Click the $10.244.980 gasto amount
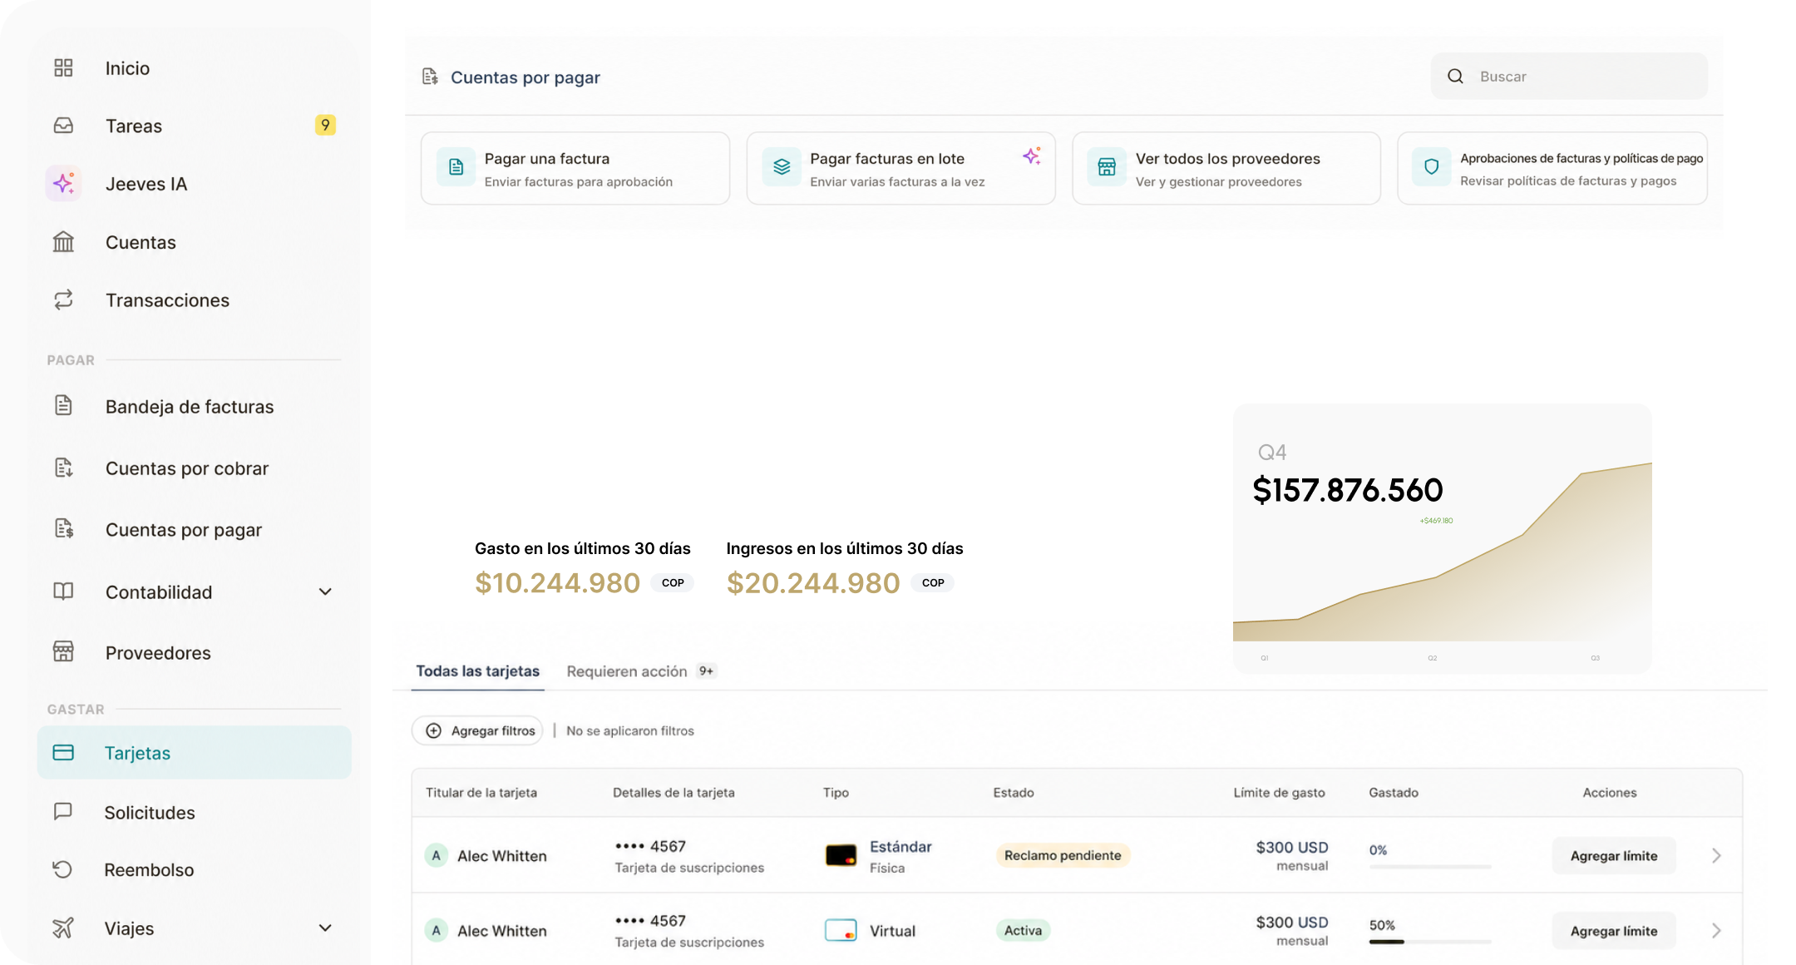1796x965 pixels. [x=557, y=582]
